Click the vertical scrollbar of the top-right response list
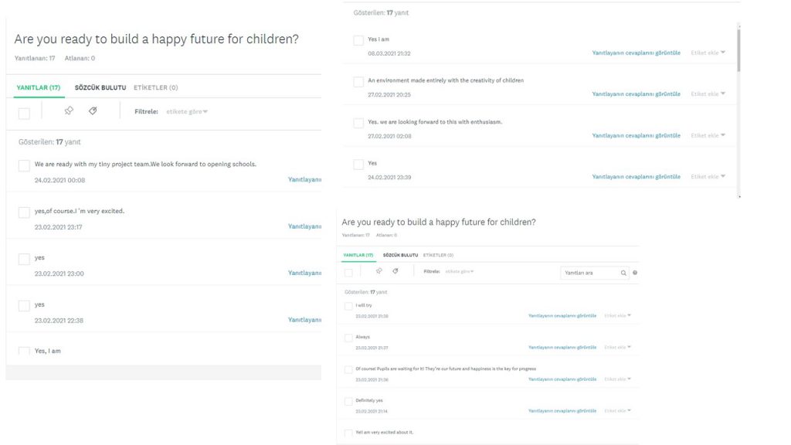Screen dimensions: 791x445 tap(738, 54)
